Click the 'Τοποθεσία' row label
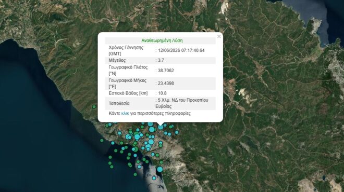The width and height of the screenshot is (344, 192). click(119, 103)
